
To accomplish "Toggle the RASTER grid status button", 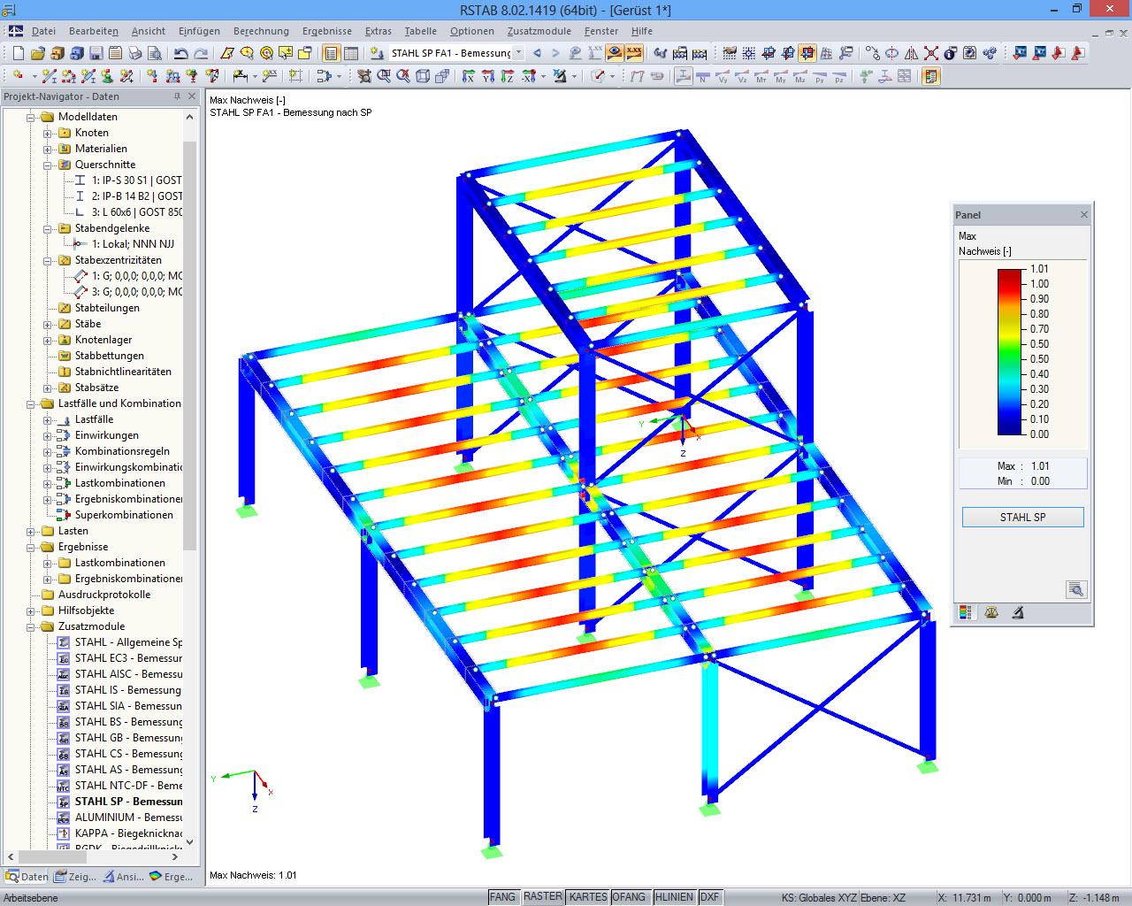I will tap(543, 897).
